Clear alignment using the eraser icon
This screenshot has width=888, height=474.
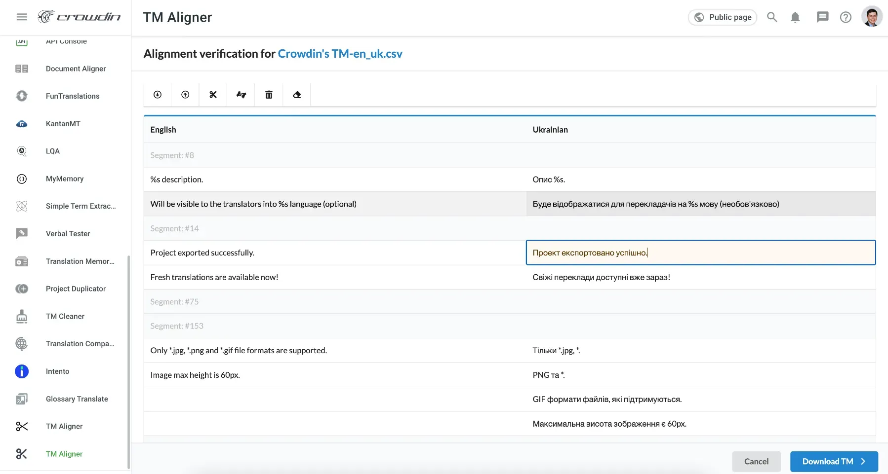click(296, 94)
